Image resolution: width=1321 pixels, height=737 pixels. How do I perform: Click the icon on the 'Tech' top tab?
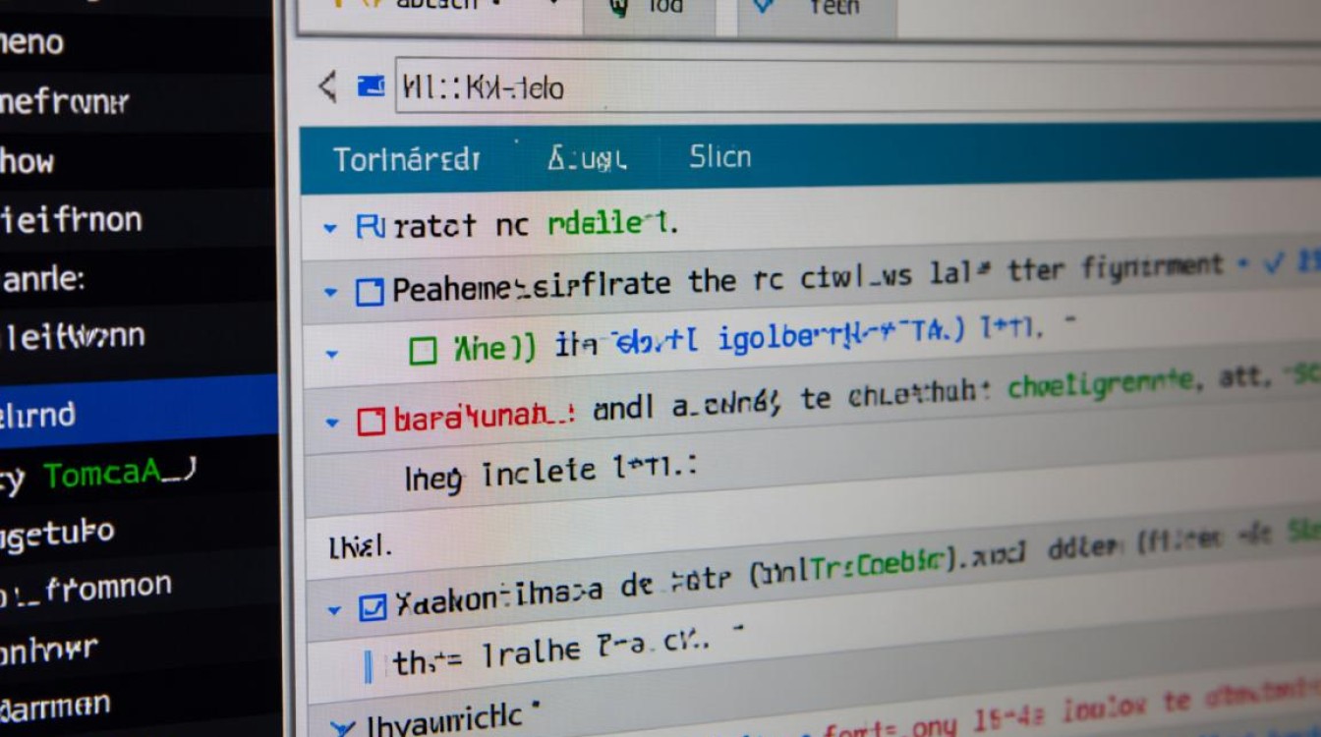point(762,8)
